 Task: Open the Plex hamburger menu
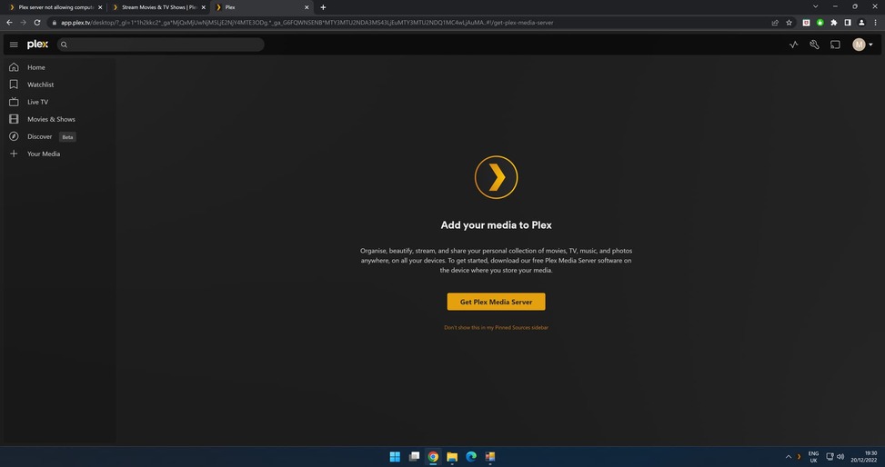pos(14,45)
